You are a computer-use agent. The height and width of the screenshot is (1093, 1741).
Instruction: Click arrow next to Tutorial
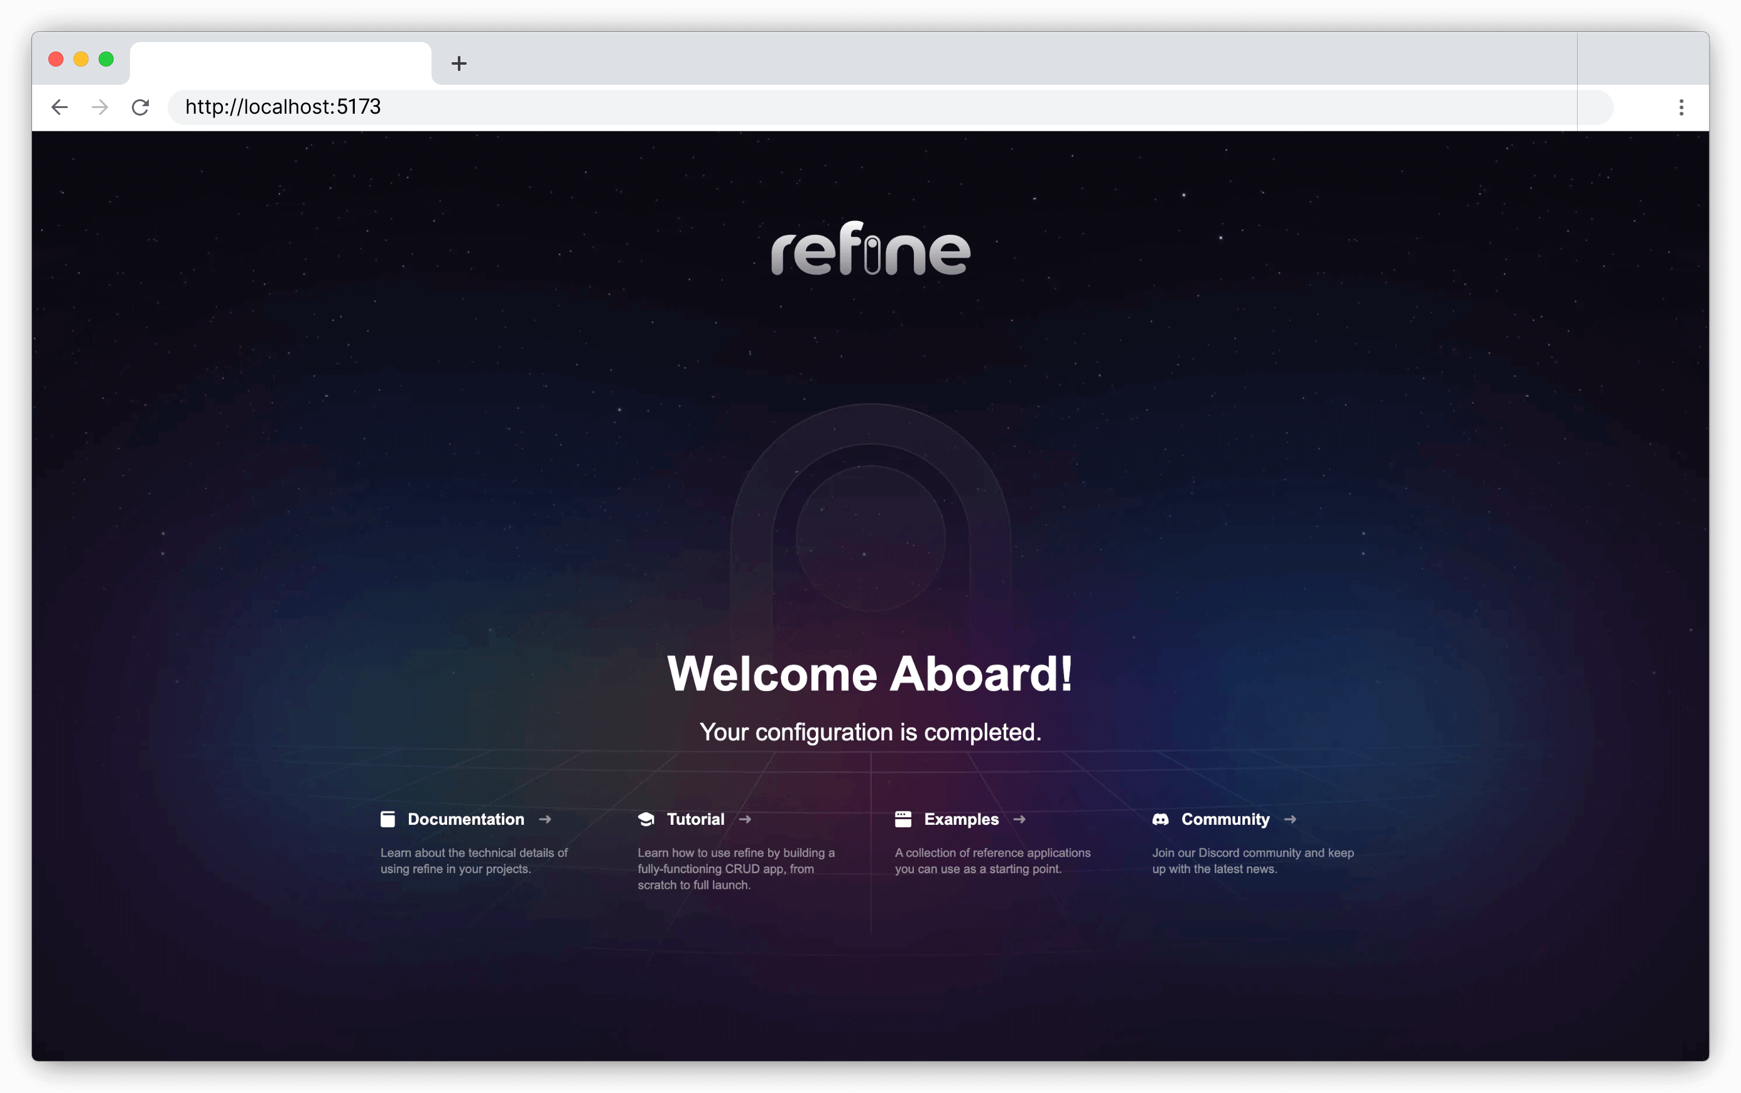[745, 819]
